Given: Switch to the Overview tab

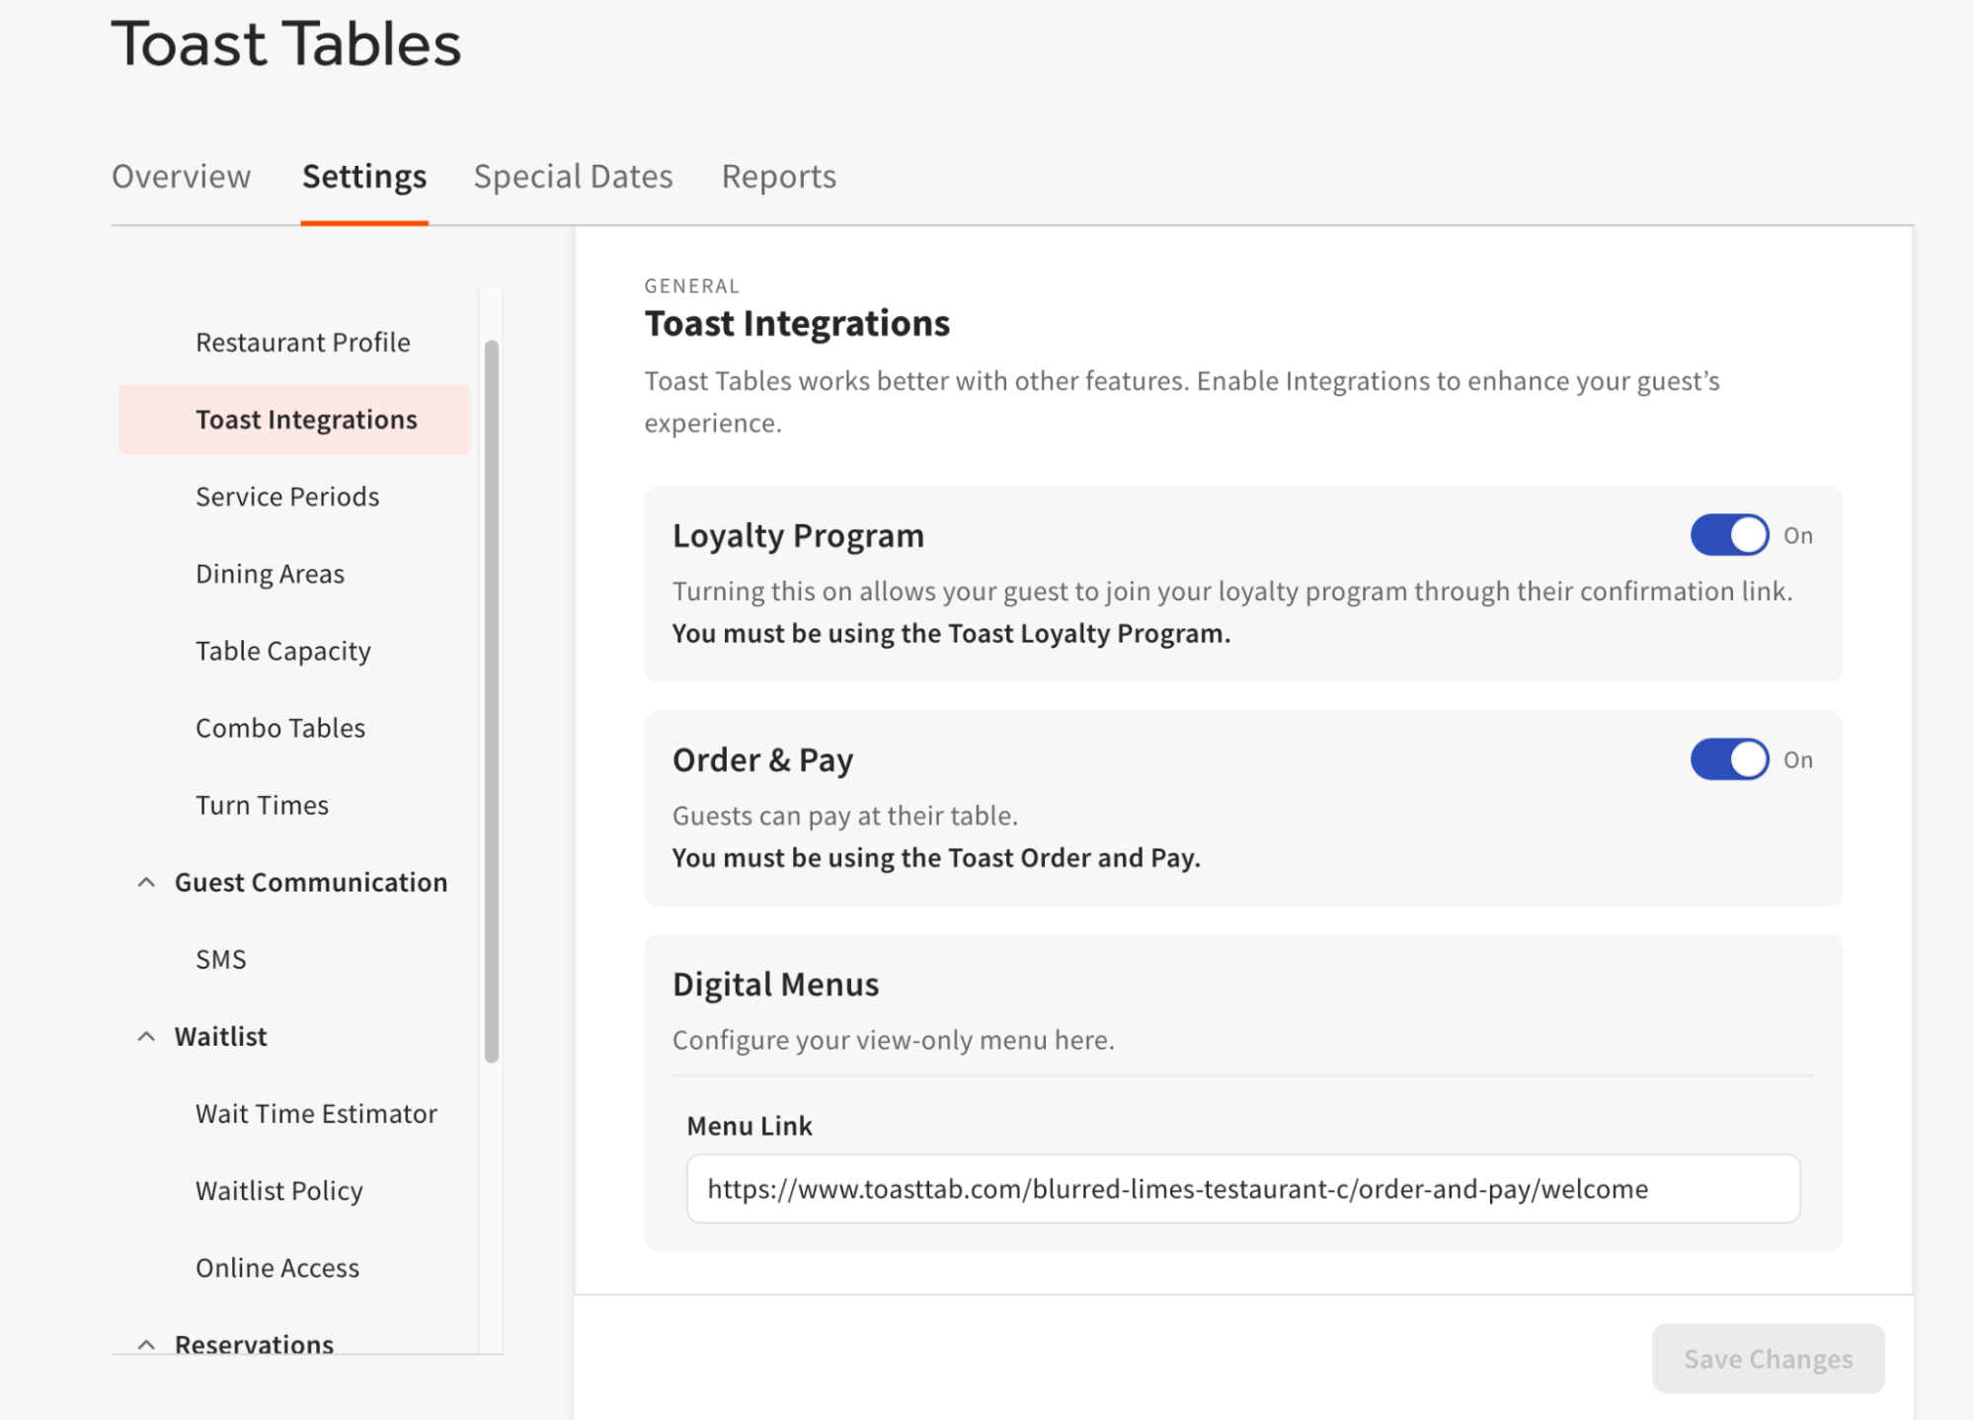Looking at the screenshot, I should [182, 176].
